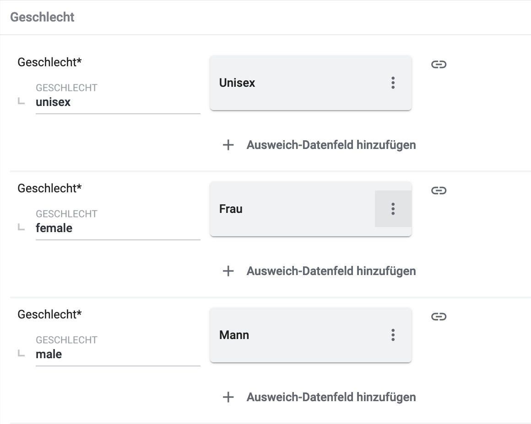The height and width of the screenshot is (424, 531).
Task: Click the Geschlecht section header
Action: 42,17
